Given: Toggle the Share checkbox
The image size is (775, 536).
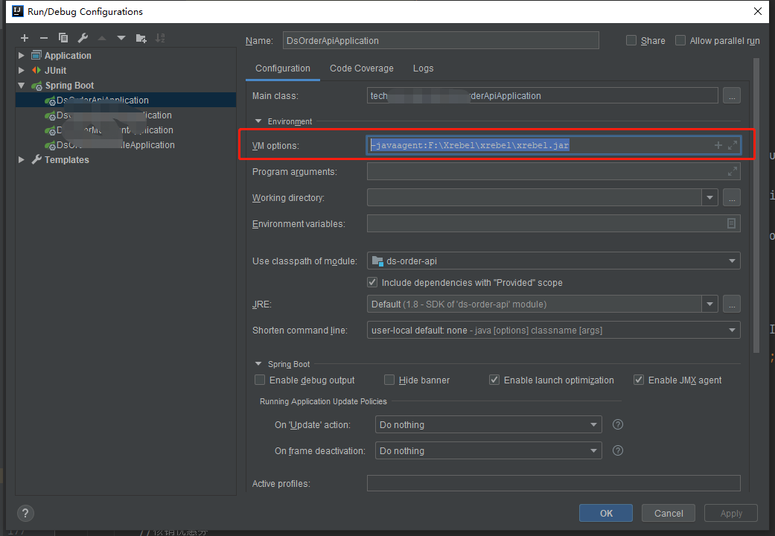Looking at the screenshot, I should 631,40.
